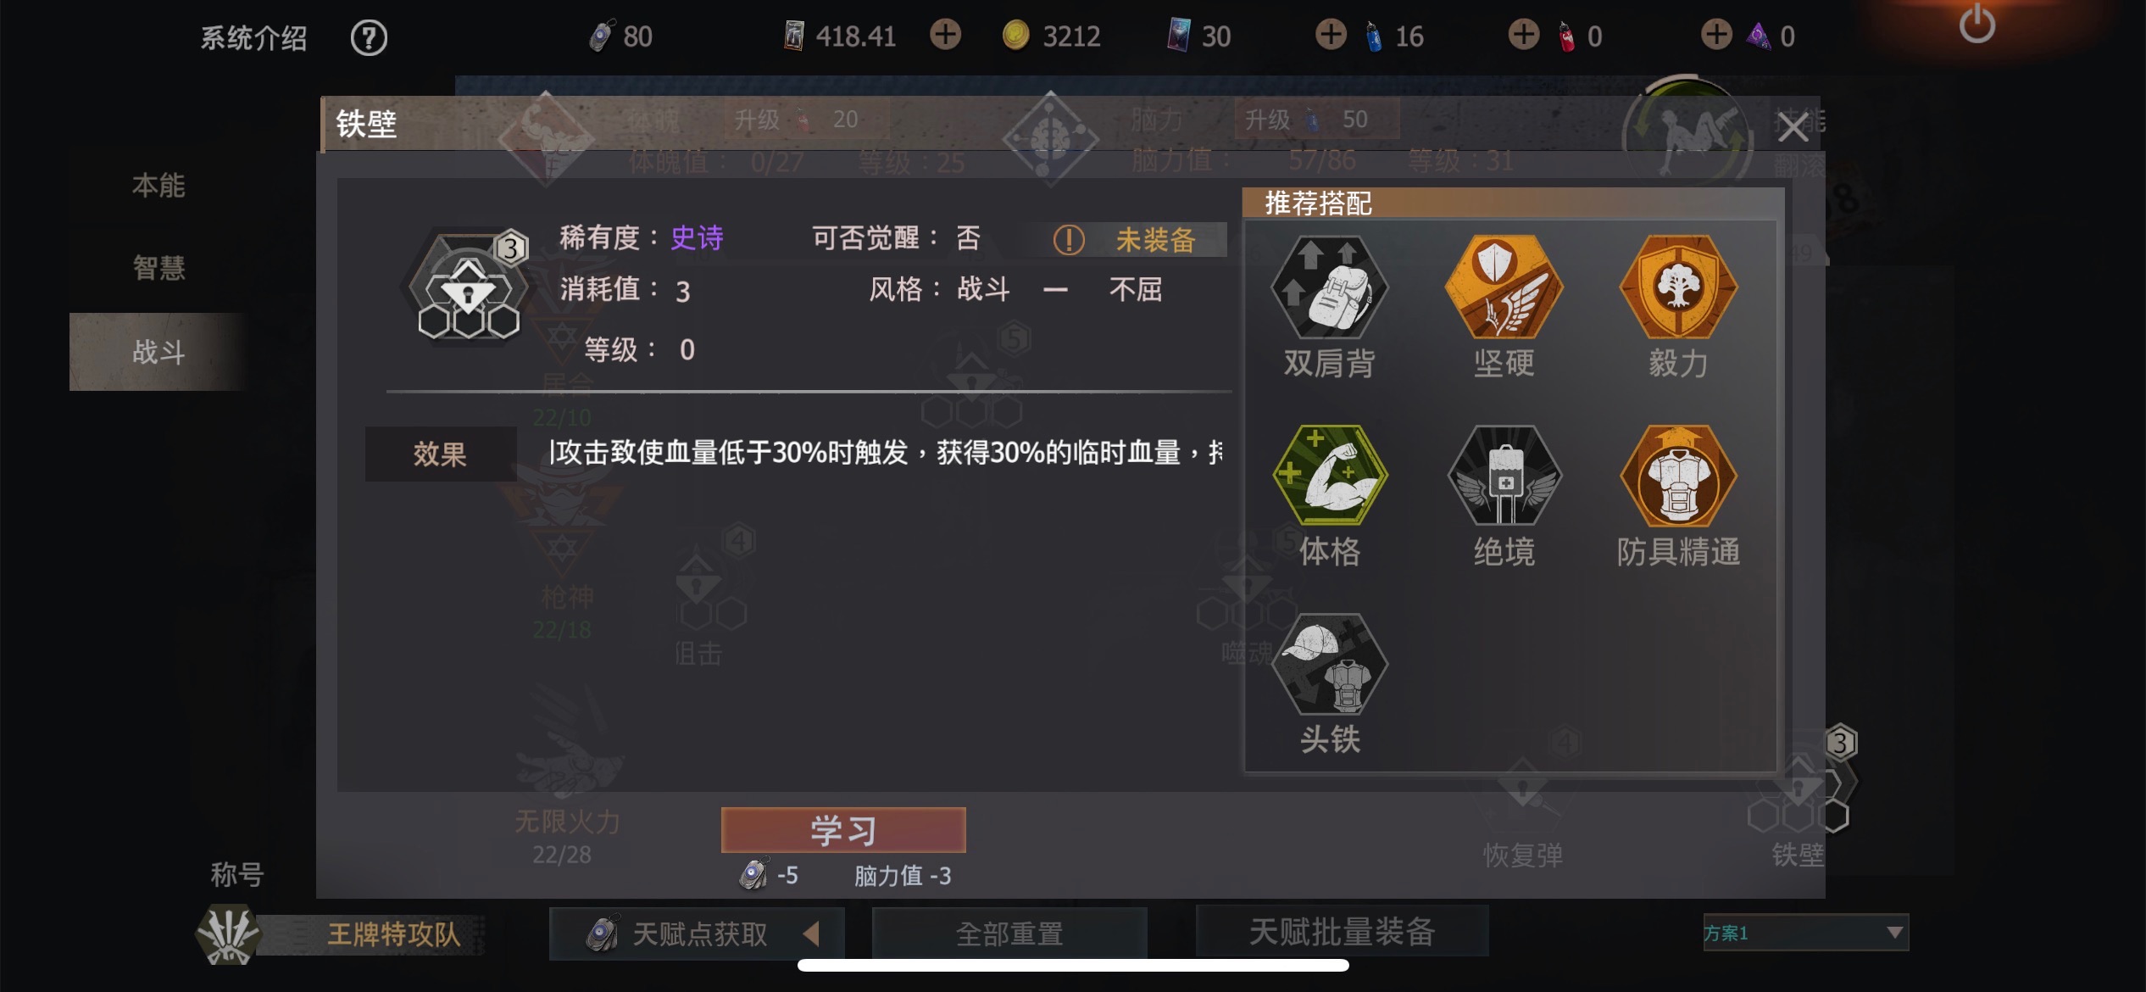Switch to the 智慧 talent tab
This screenshot has width=2146, height=992.
pyautogui.click(x=158, y=268)
